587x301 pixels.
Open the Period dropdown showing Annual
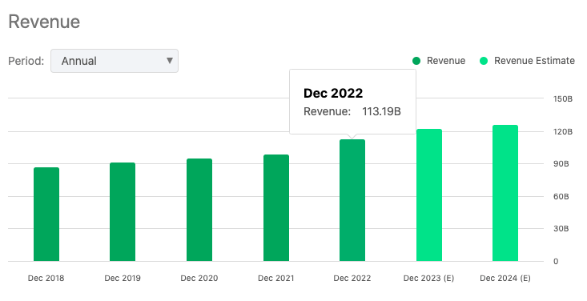[x=115, y=61]
